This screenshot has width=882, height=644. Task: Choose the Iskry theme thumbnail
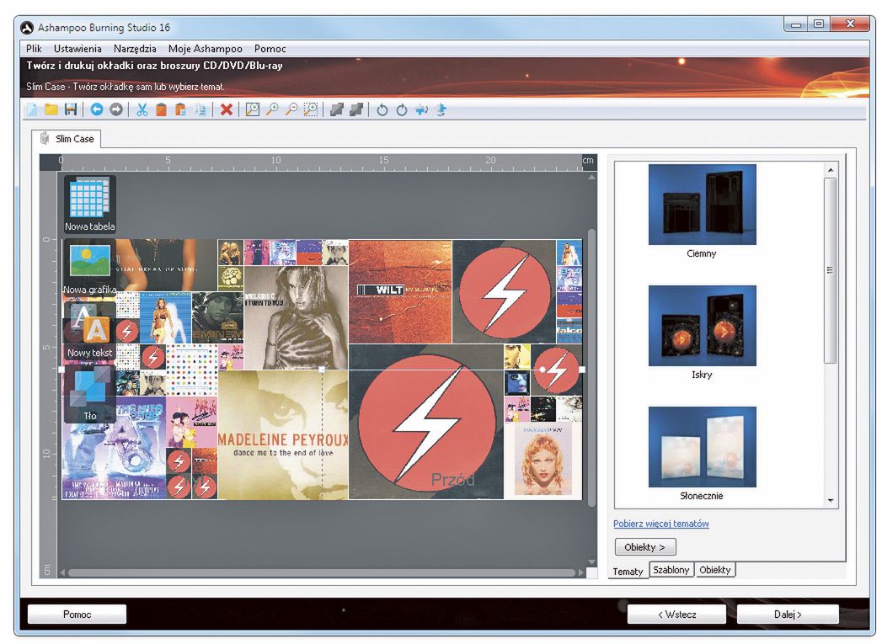click(702, 326)
